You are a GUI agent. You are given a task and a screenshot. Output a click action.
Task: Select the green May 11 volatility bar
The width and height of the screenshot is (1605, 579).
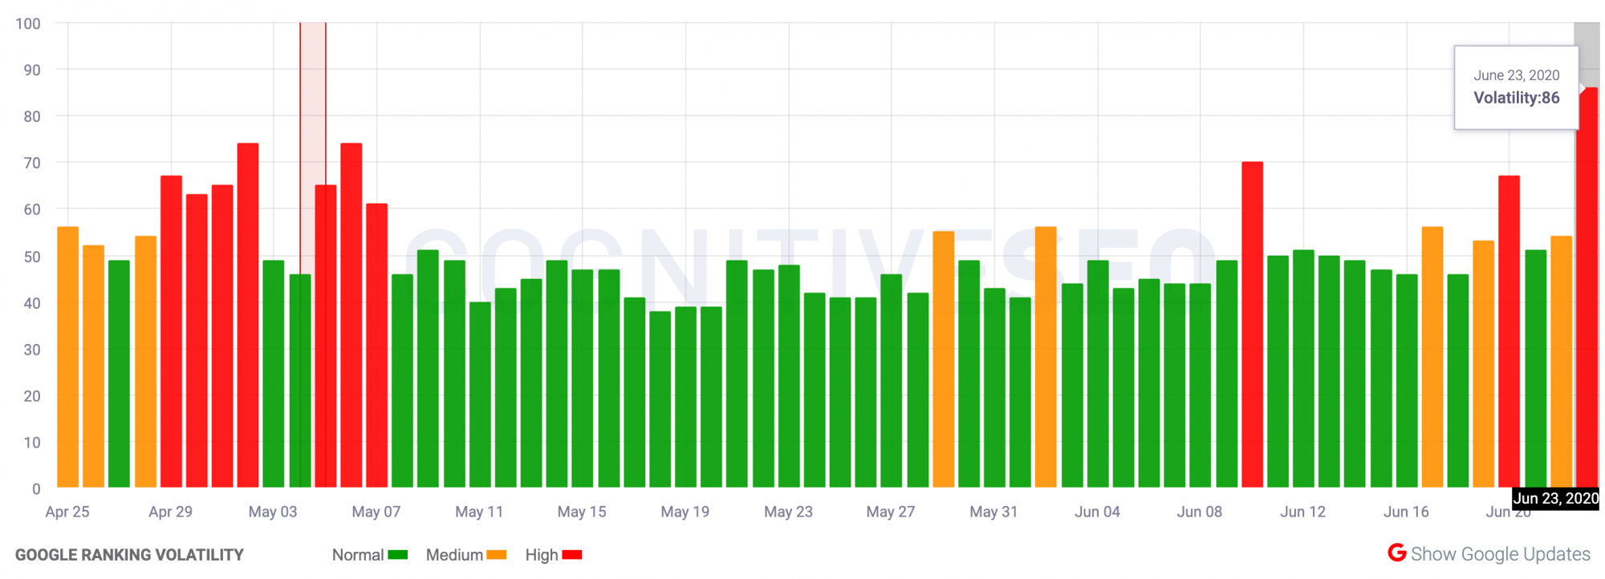click(x=480, y=395)
